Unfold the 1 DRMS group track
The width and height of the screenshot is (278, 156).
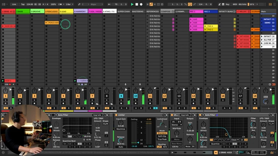[14, 12]
